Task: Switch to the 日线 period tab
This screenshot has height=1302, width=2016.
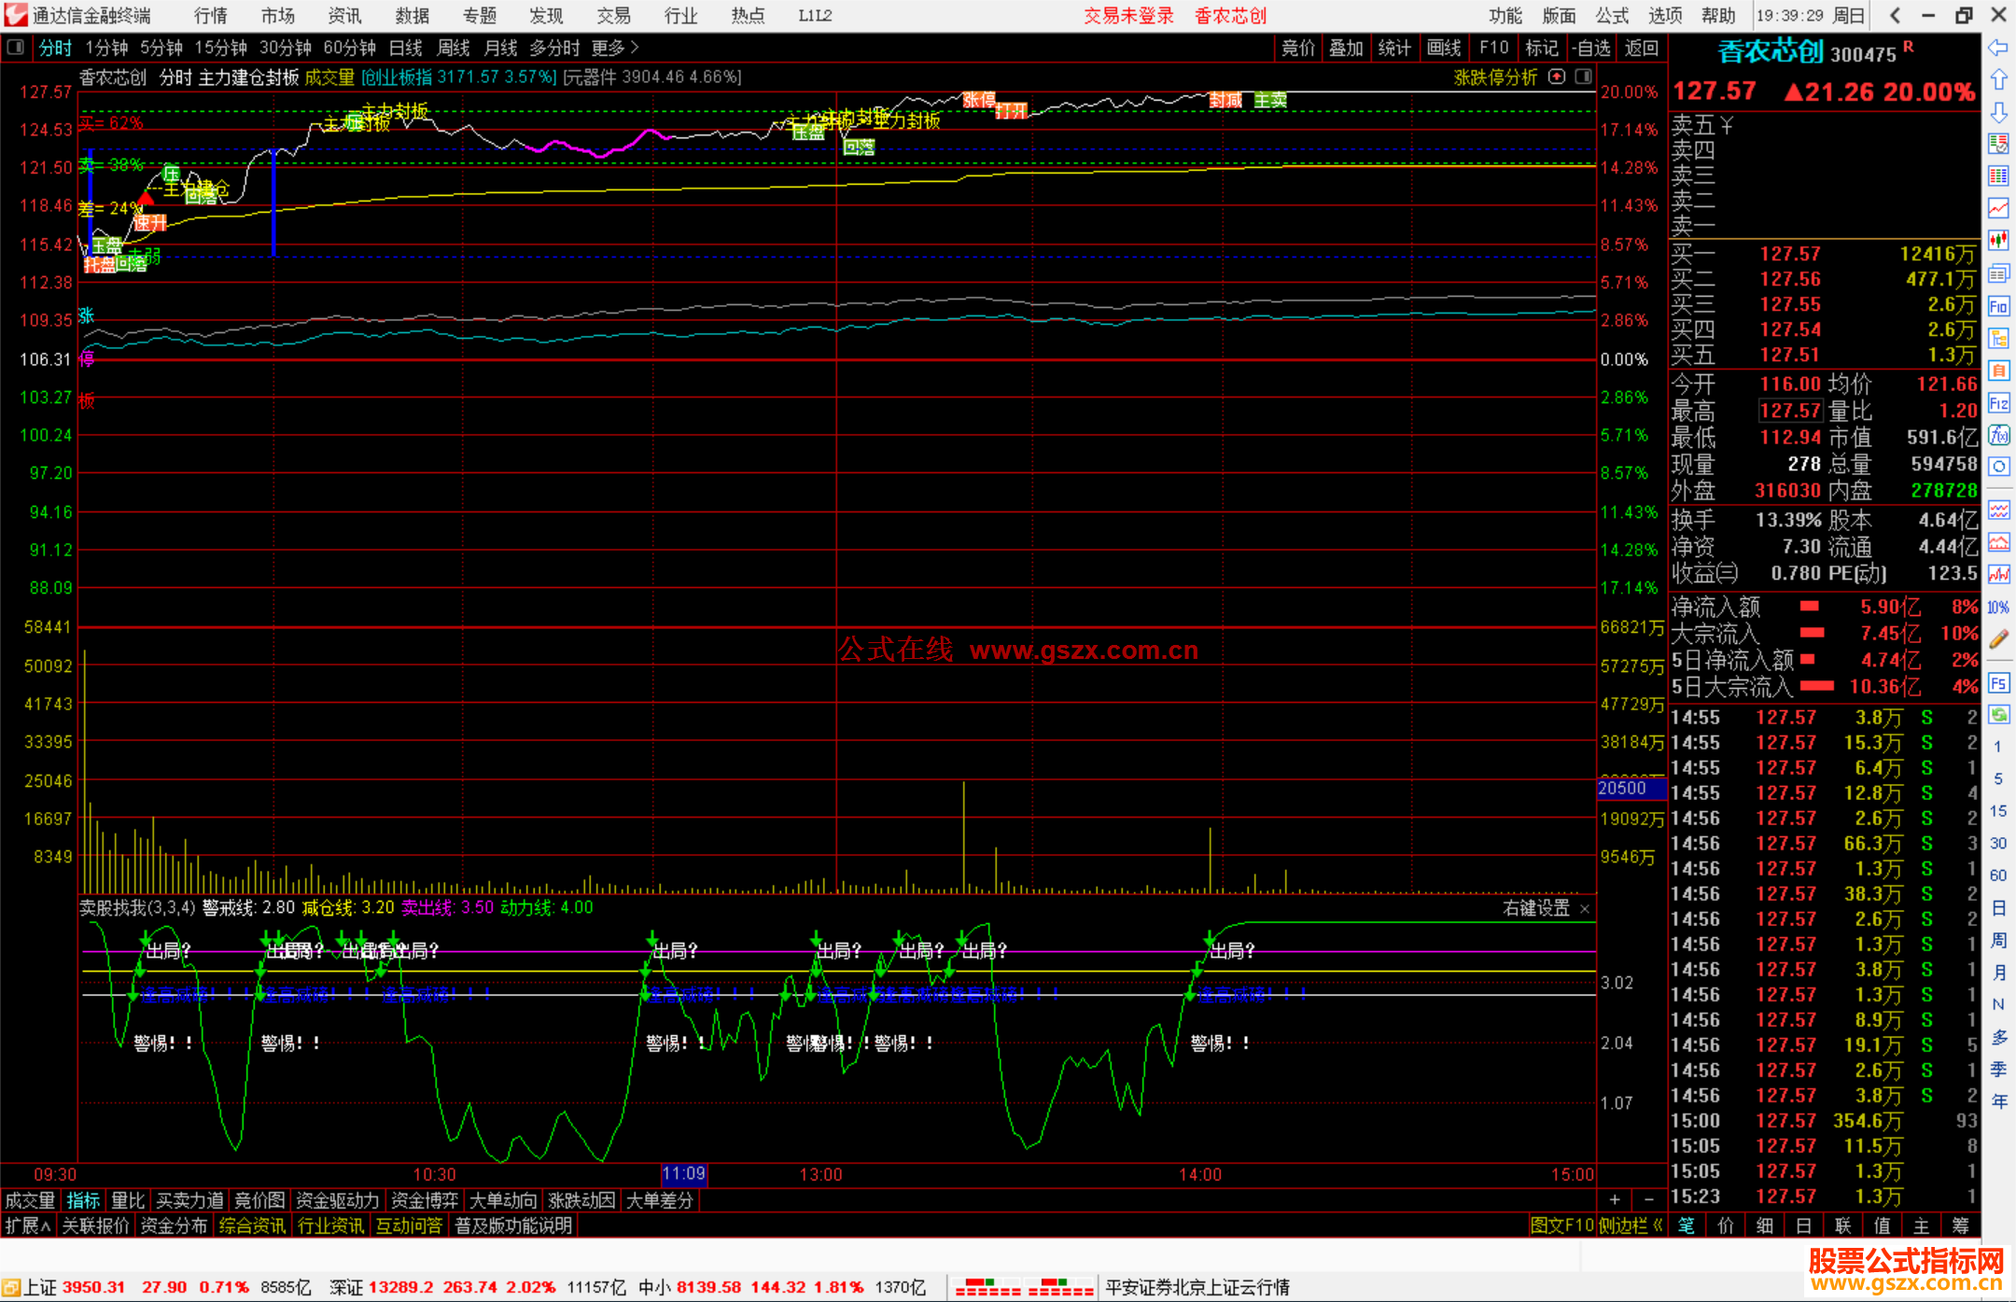Action: tap(405, 48)
